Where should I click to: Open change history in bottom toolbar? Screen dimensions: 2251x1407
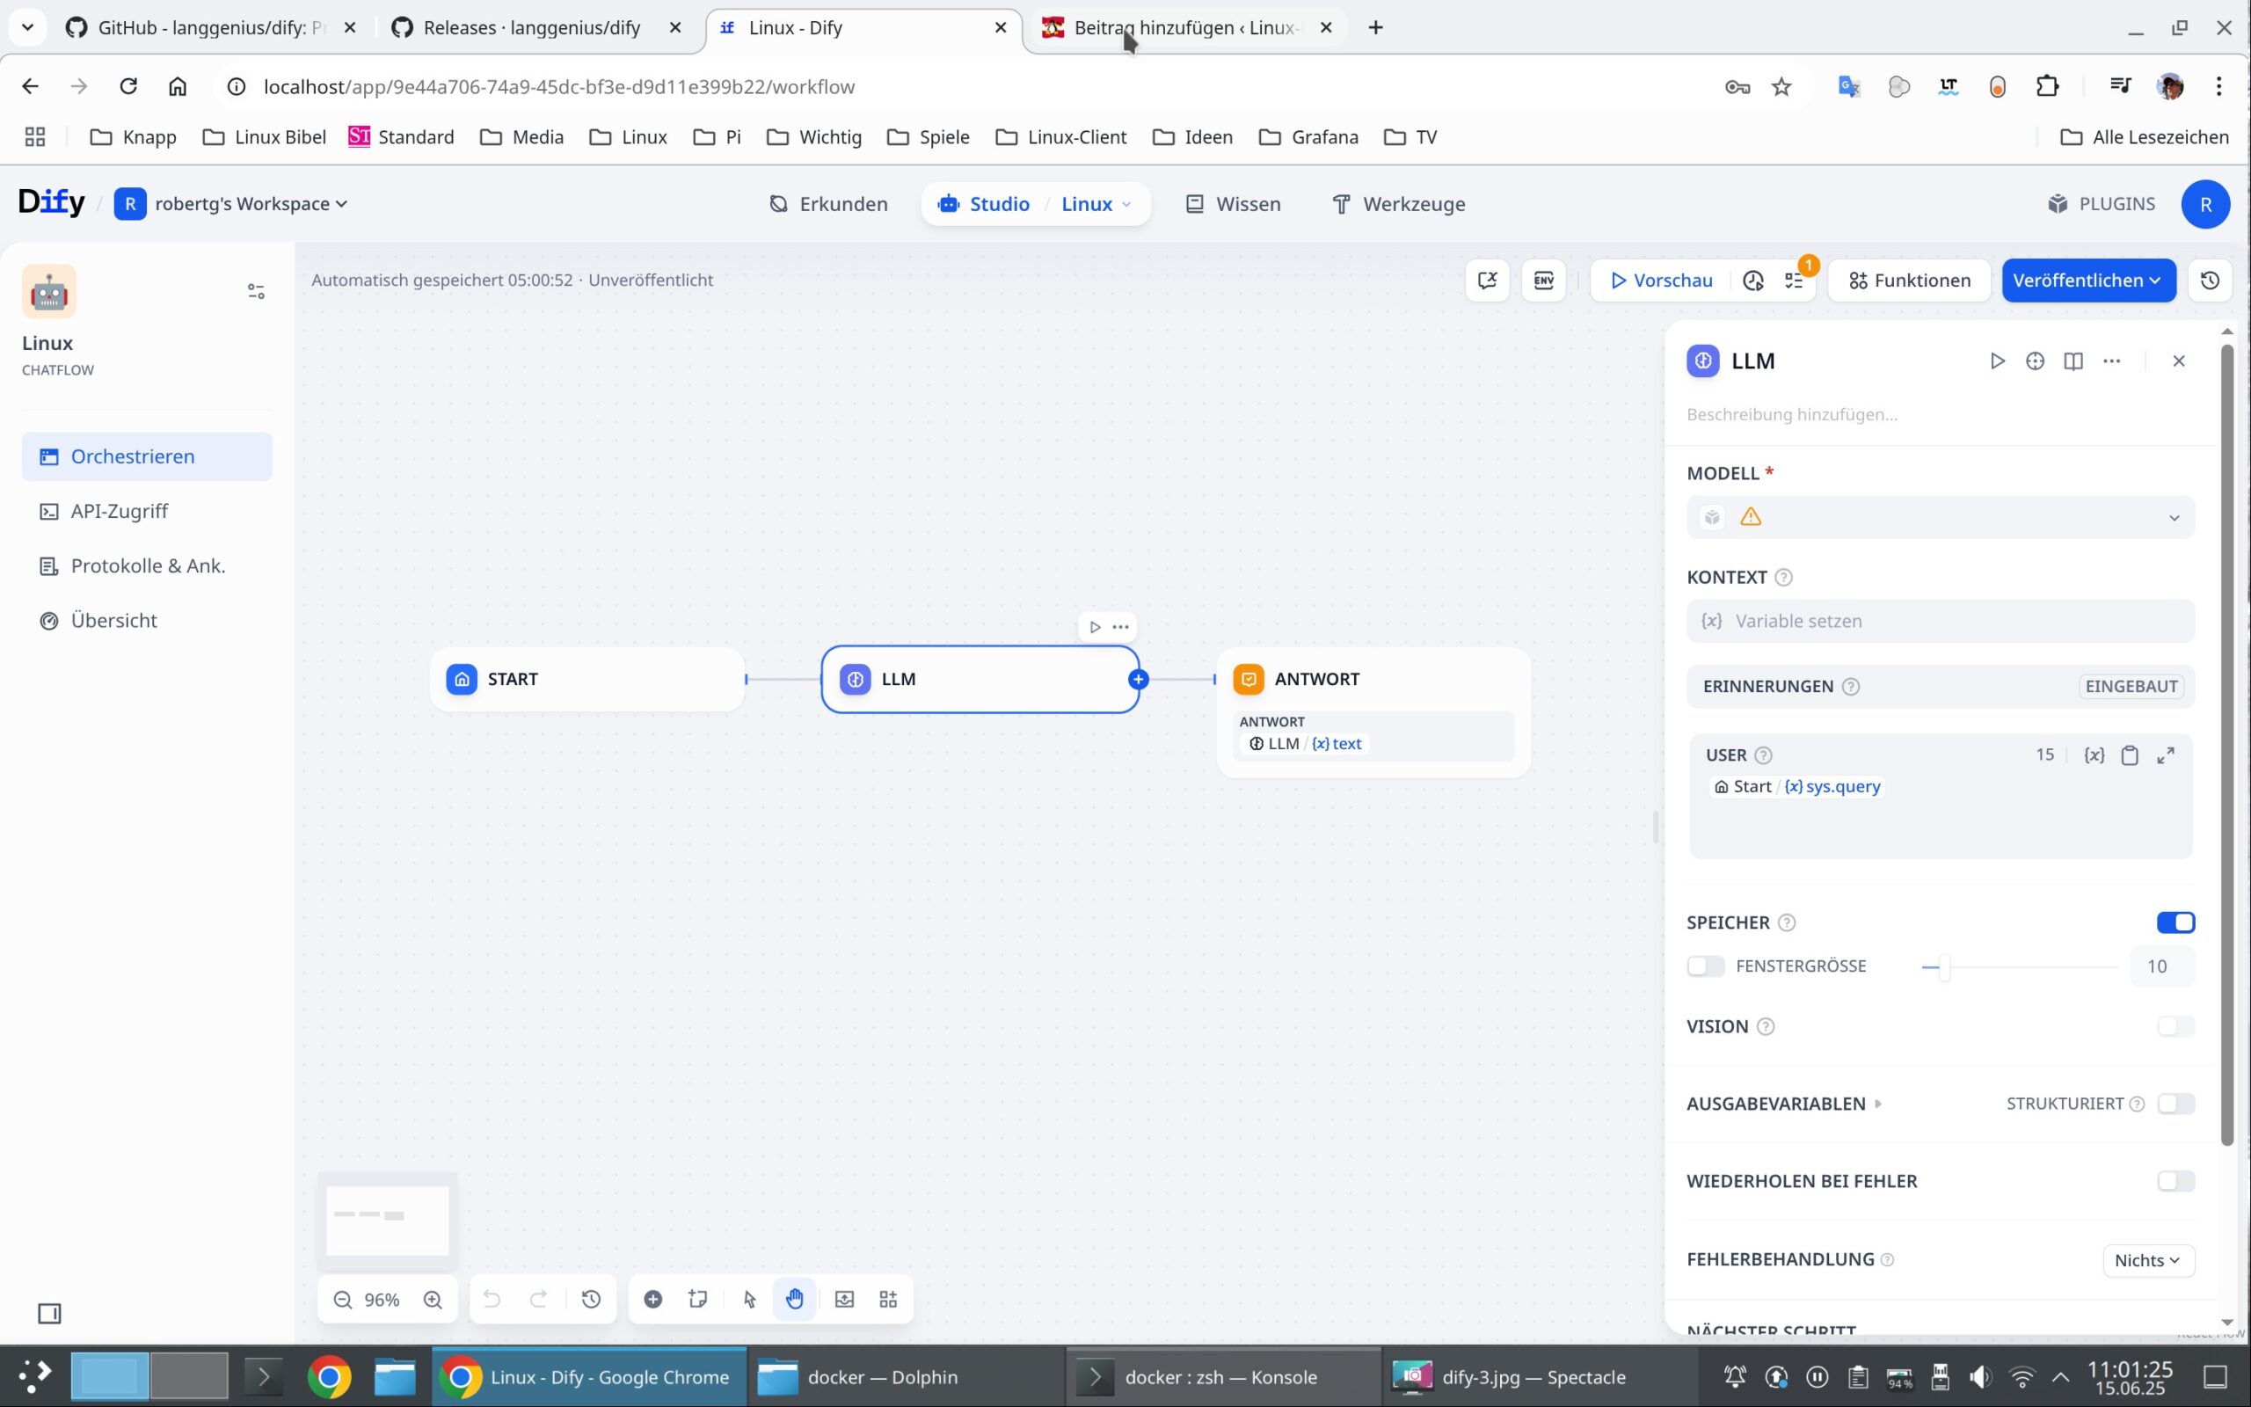592,1299
